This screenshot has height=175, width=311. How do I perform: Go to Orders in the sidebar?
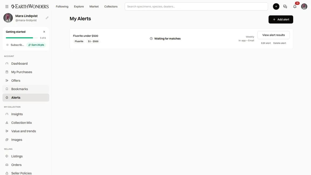[26, 165]
